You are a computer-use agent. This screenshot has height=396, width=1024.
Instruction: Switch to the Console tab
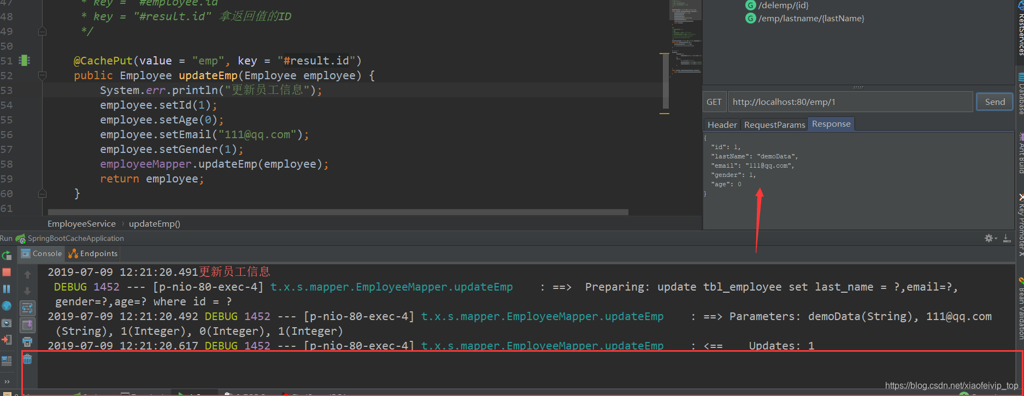point(42,253)
